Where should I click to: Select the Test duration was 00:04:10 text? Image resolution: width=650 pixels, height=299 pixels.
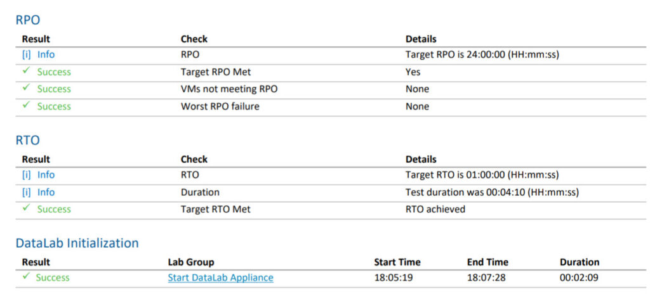click(x=492, y=192)
